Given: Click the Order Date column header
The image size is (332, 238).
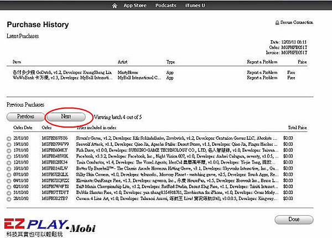Looking at the screenshot, I should click(23, 128).
